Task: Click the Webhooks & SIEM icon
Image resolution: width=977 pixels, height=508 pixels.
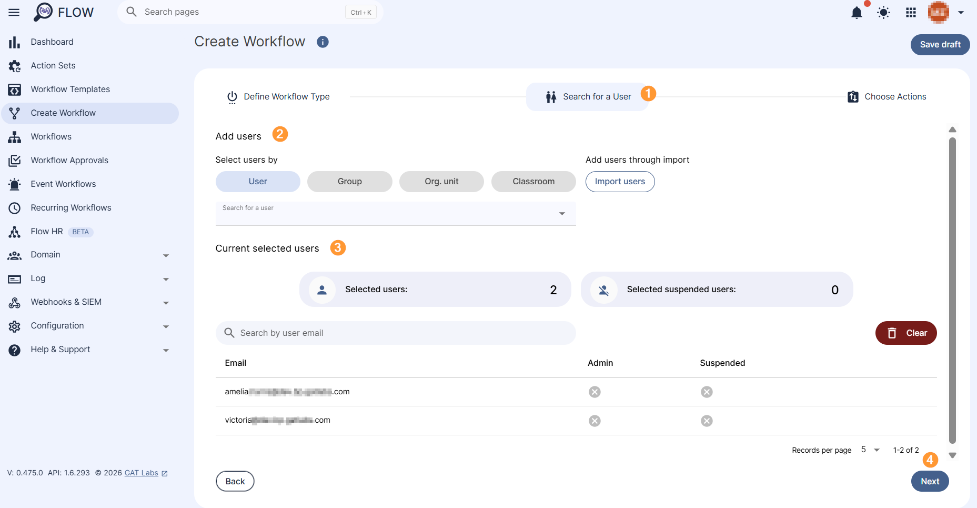Action: click(15, 303)
